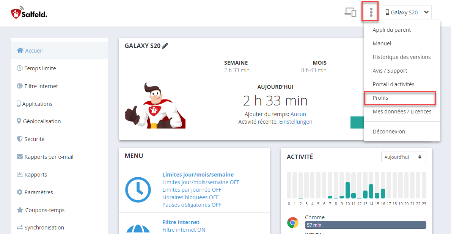Open Sécurité sidebar label

click(34, 139)
